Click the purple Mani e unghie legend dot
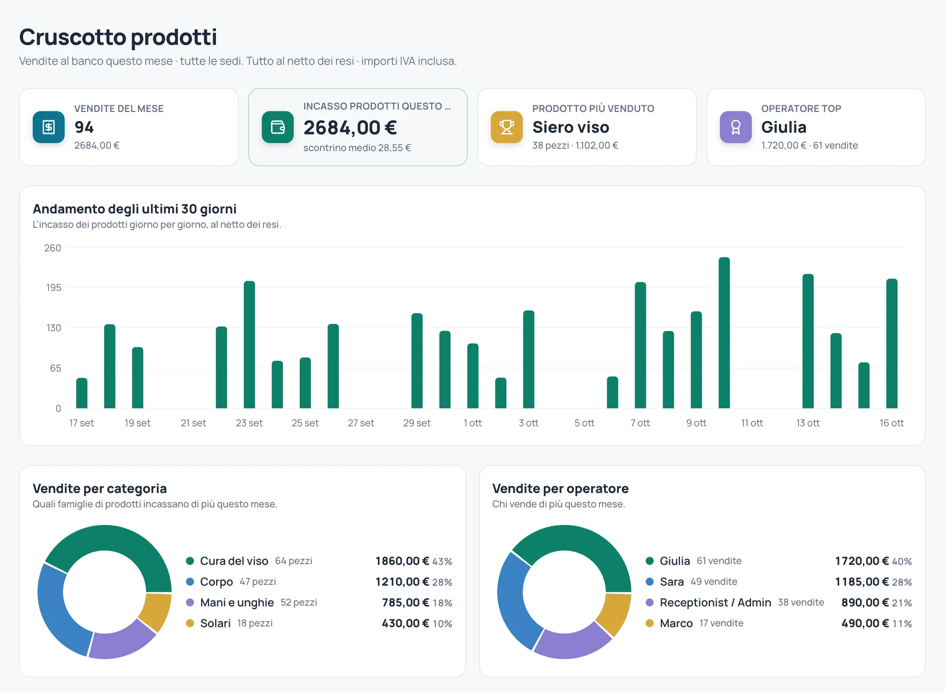 (x=190, y=603)
